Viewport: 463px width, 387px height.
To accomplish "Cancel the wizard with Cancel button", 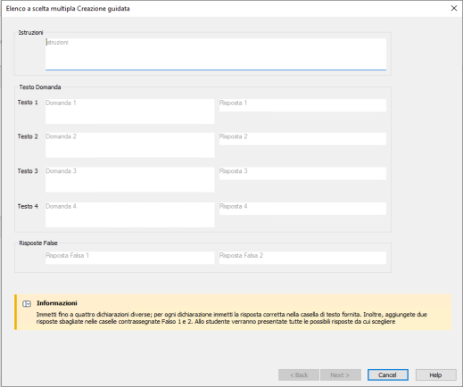I will [388, 375].
